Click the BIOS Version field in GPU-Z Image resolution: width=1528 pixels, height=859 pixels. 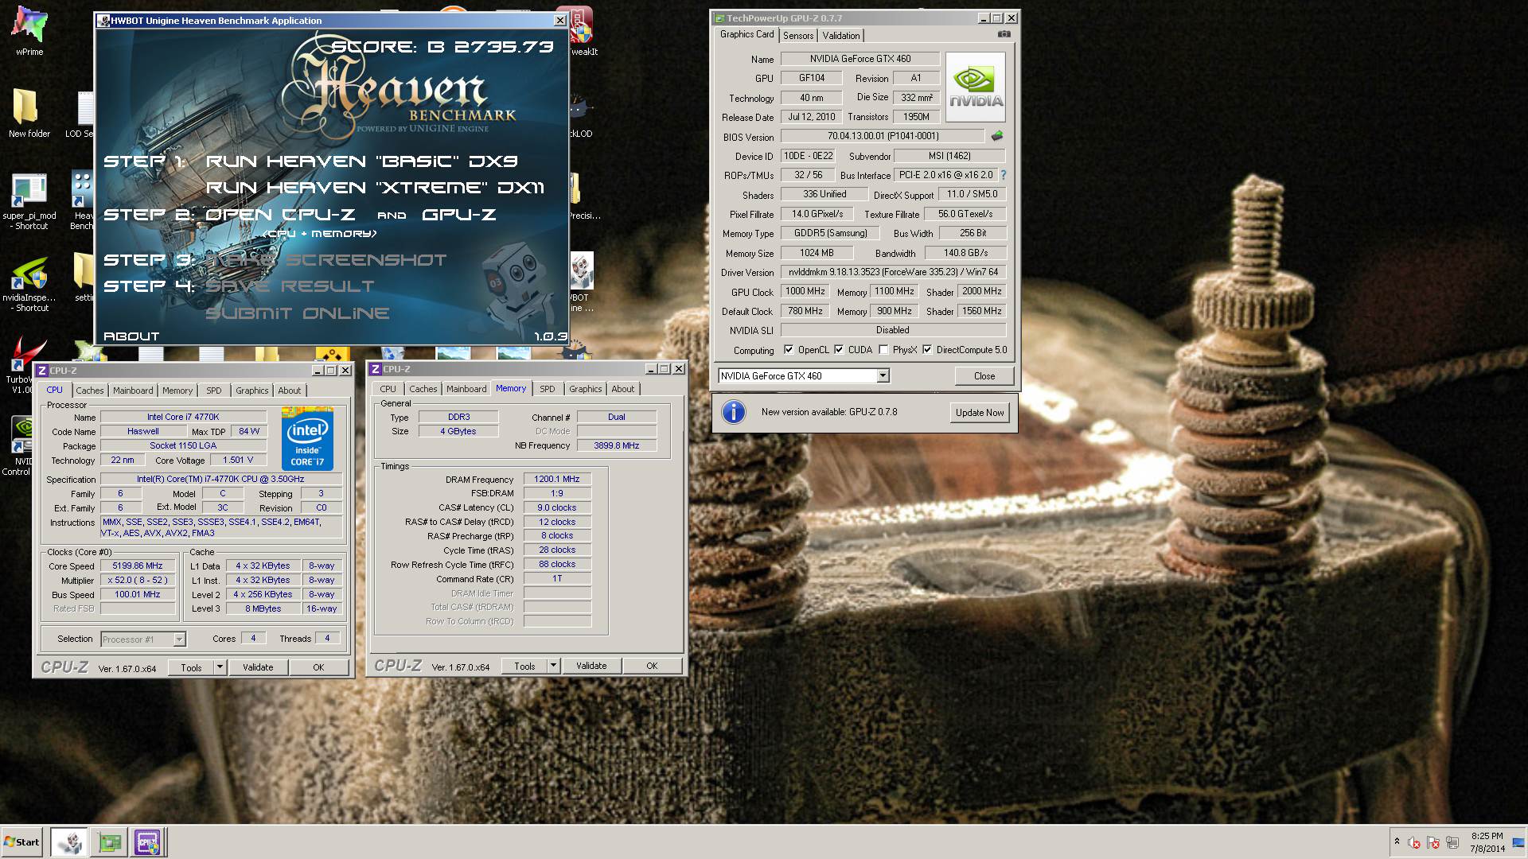click(x=883, y=136)
